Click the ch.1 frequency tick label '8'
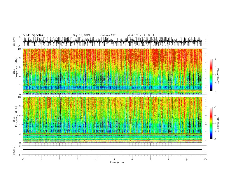Viewport: 231px width, 179px height. pos(20,58)
